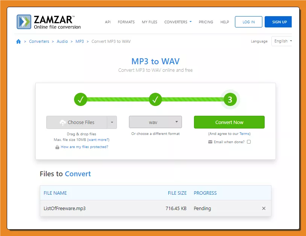Image resolution: width=306 pixels, height=236 pixels.
Task: Go to My Files
Action: click(150, 22)
